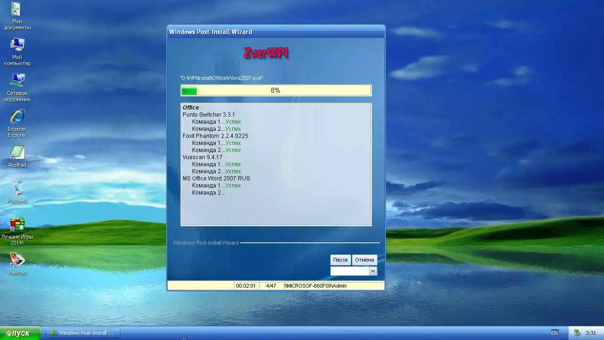Click the system tray safely-remove icon

click(x=577, y=333)
